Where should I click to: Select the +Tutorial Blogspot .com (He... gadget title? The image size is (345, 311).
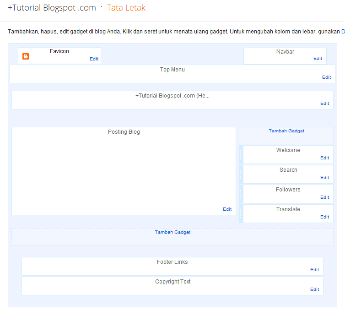click(172, 96)
